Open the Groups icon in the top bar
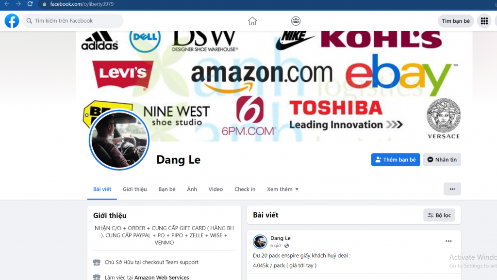 (x=296, y=21)
